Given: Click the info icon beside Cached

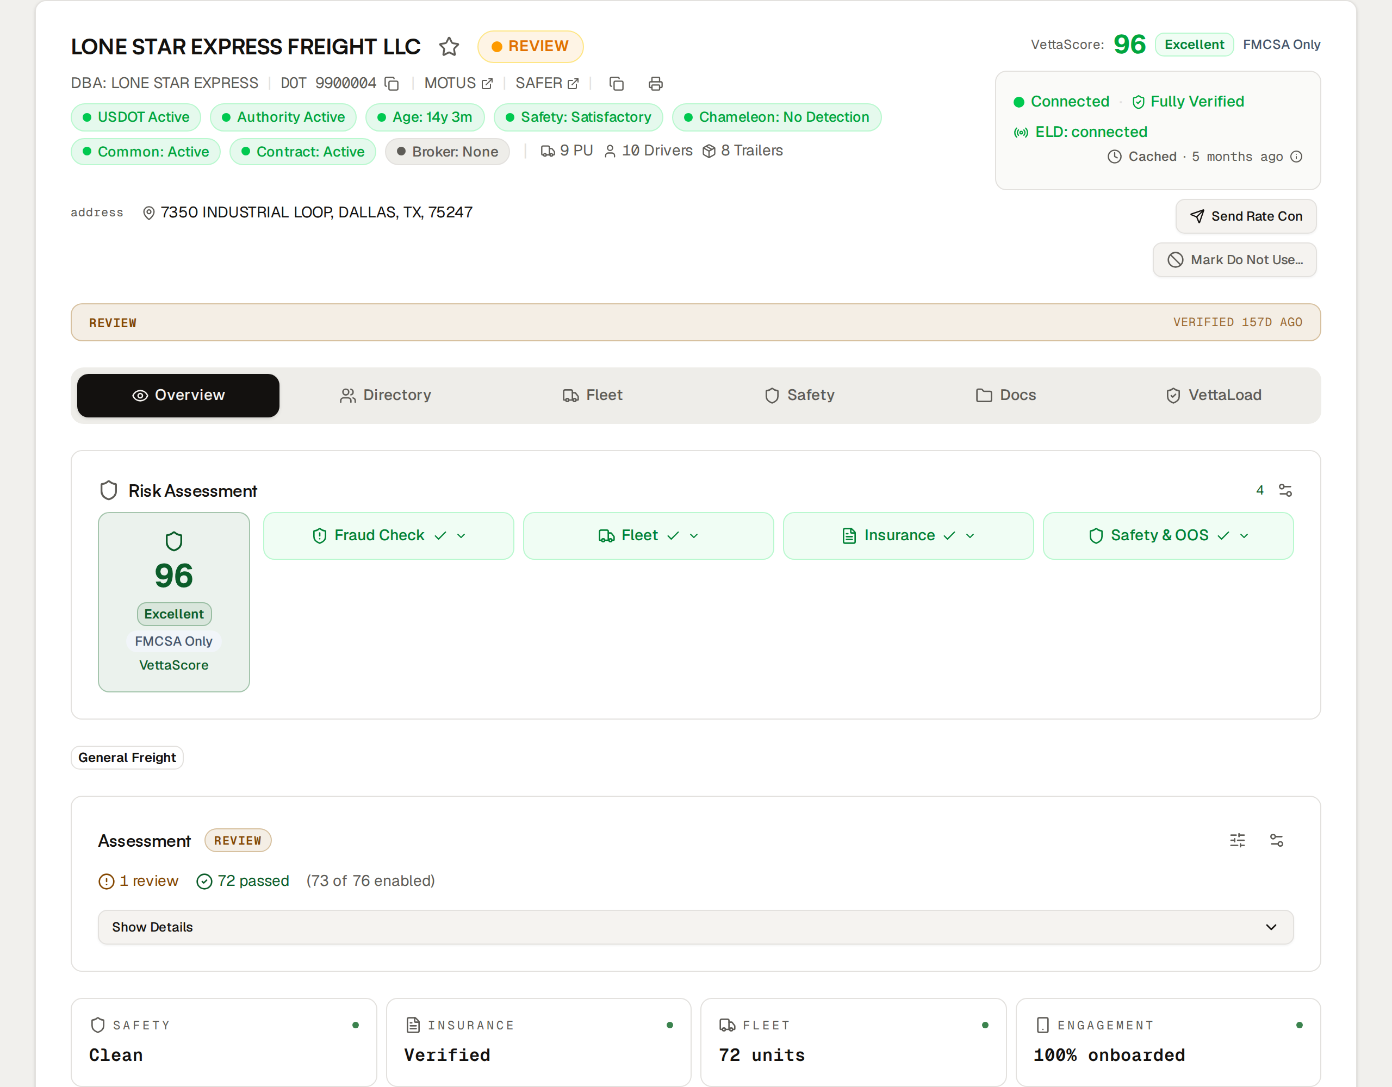Looking at the screenshot, I should coord(1296,157).
